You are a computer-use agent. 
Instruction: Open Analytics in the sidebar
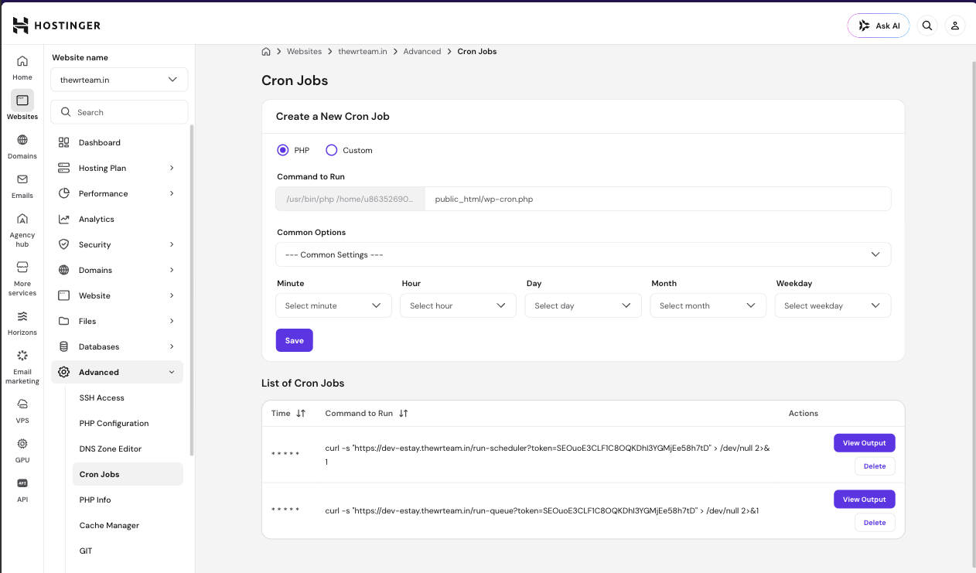point(117,219)
